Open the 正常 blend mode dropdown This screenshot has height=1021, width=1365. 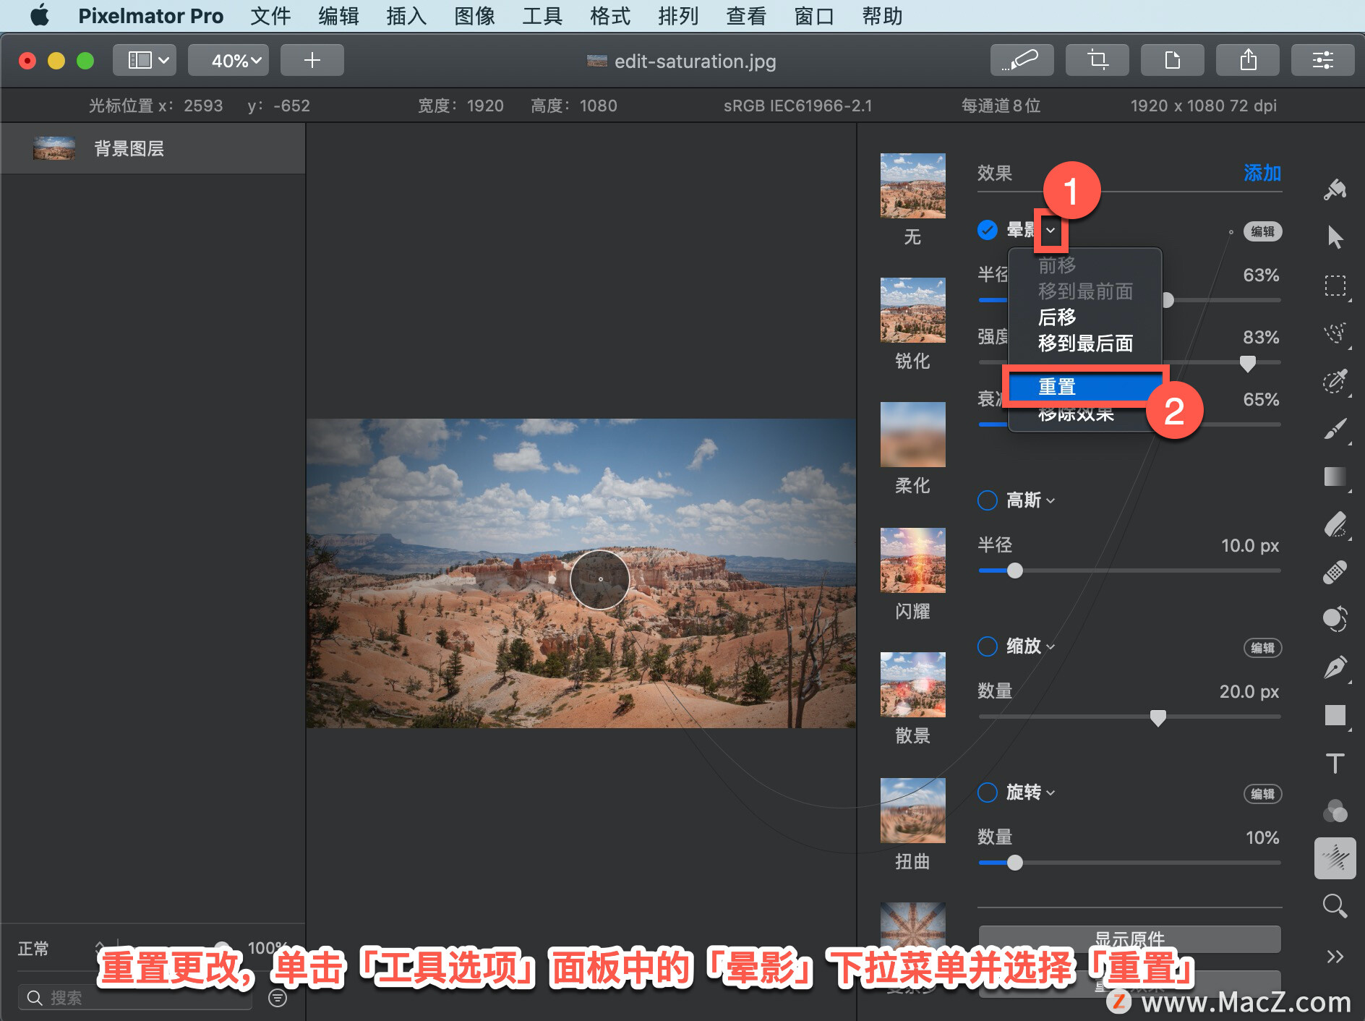point(61,948)
